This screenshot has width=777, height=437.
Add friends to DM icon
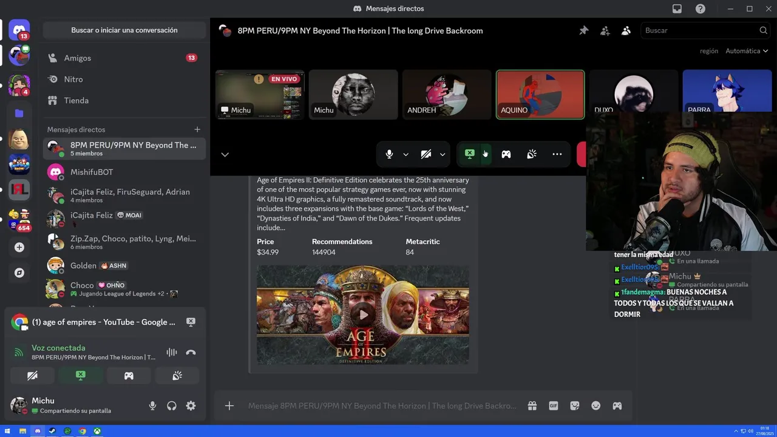[605, 30]
